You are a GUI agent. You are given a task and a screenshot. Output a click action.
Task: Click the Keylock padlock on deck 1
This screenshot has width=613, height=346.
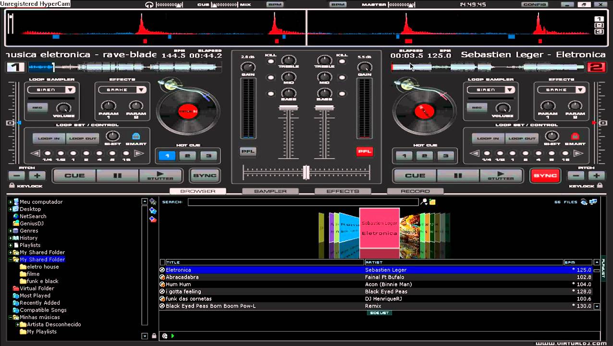coord(12,185)
